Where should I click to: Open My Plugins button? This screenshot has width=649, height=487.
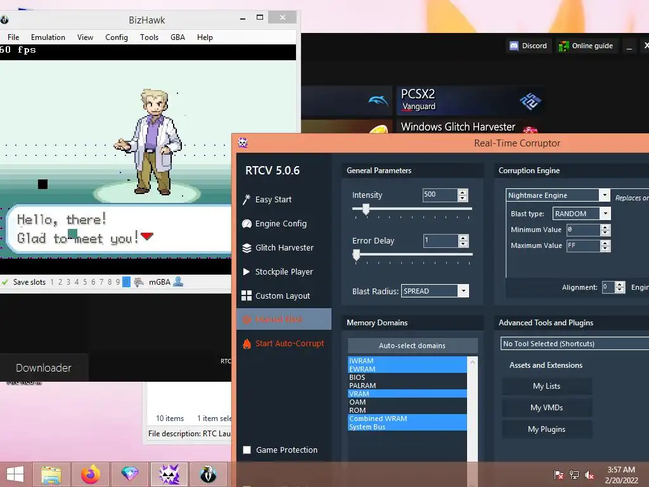tap(547, 429)
